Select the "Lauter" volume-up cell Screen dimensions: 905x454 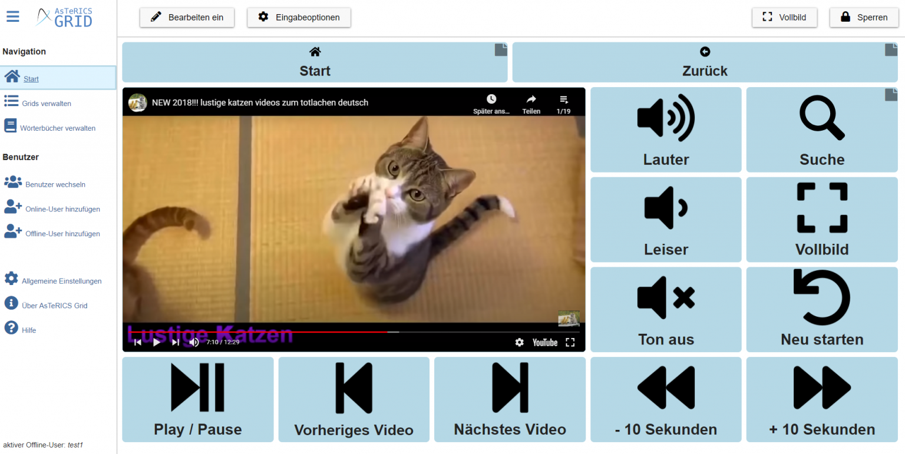[x=665, y=130]
